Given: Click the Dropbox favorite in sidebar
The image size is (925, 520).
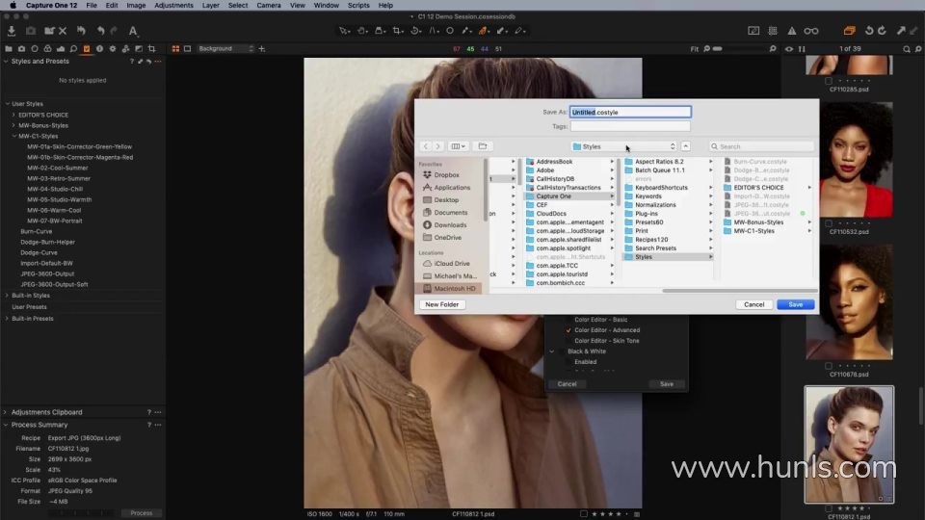Looking at the screenshot, I should point(446,175).
